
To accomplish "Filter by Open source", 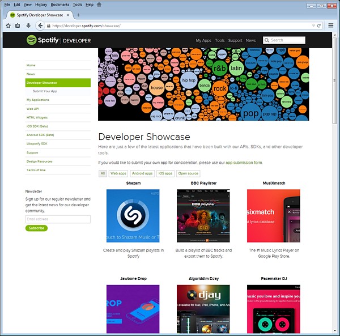I will (x=188, y=173).
